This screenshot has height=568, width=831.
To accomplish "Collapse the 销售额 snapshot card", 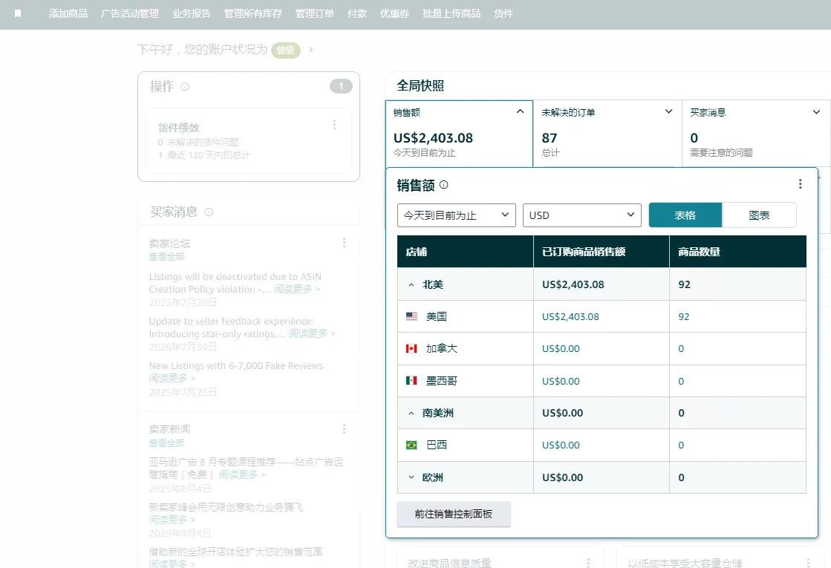I will [520, 112].
